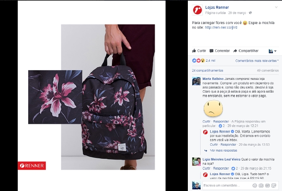282x191 pixels.
Task: Insert a GIF into the comment
Action: tap(267, 186)
